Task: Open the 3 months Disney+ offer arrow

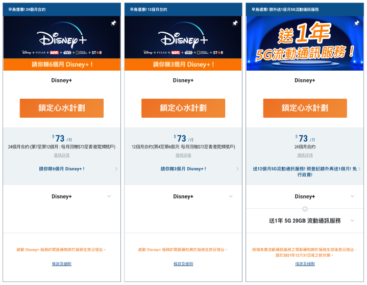Action: pyautogui.click(x=237, y=169)
